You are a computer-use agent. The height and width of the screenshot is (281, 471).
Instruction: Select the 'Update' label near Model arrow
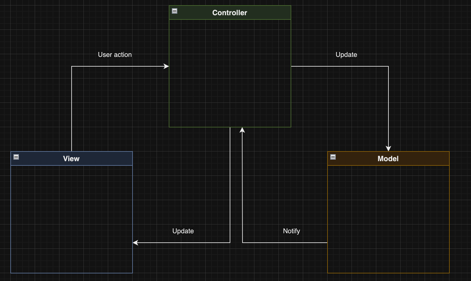click(x=346, y=55)
